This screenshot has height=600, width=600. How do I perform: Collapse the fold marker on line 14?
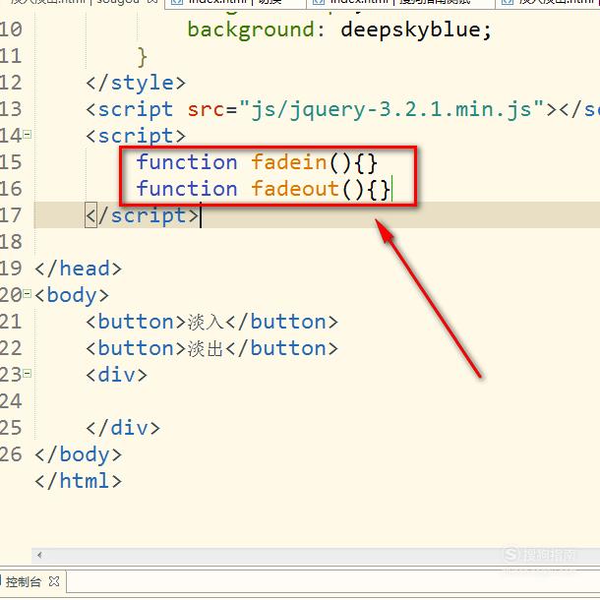[27, 135]
